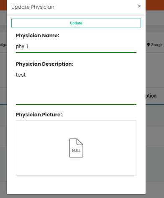Click into the Physician Description textarea
Viewport: 164px width, 198px height.
click(x=76, y=87)
